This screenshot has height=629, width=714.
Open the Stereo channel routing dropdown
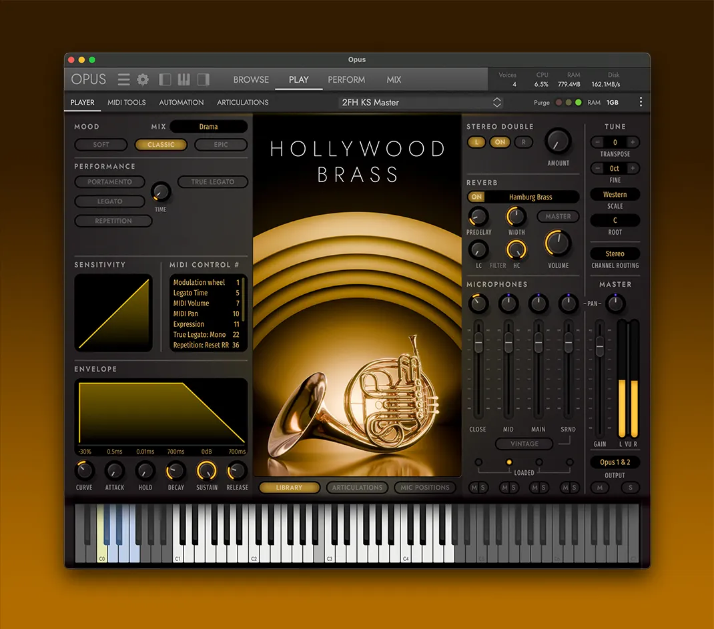615,253
